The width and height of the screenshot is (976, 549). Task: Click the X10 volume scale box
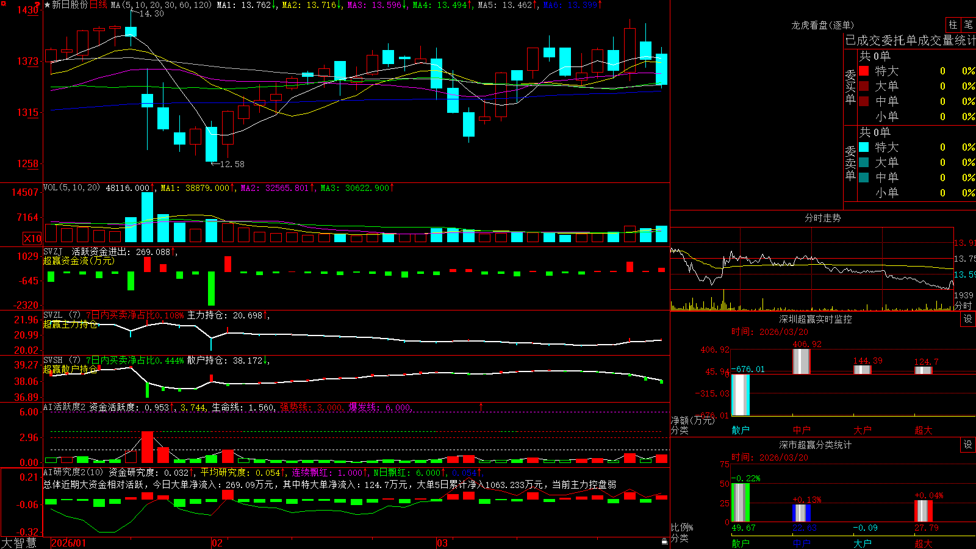click(32, 239)
